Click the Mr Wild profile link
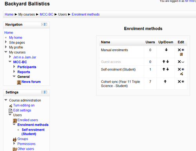The height and width of the screenshot is (151, 196). pos(190,1)
